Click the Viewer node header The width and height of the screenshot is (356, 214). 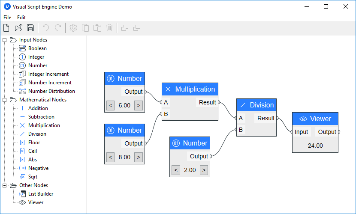tap(315, 119)
